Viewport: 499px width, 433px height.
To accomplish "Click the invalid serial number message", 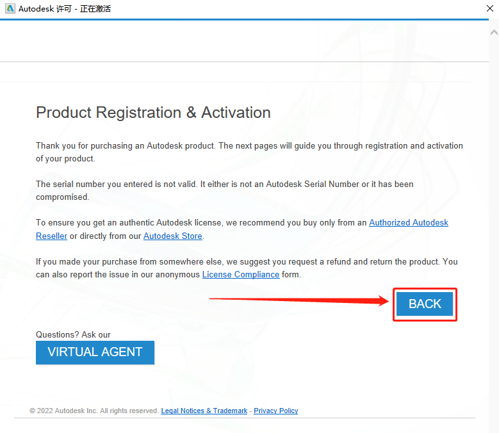I will (x=224, y=191).
